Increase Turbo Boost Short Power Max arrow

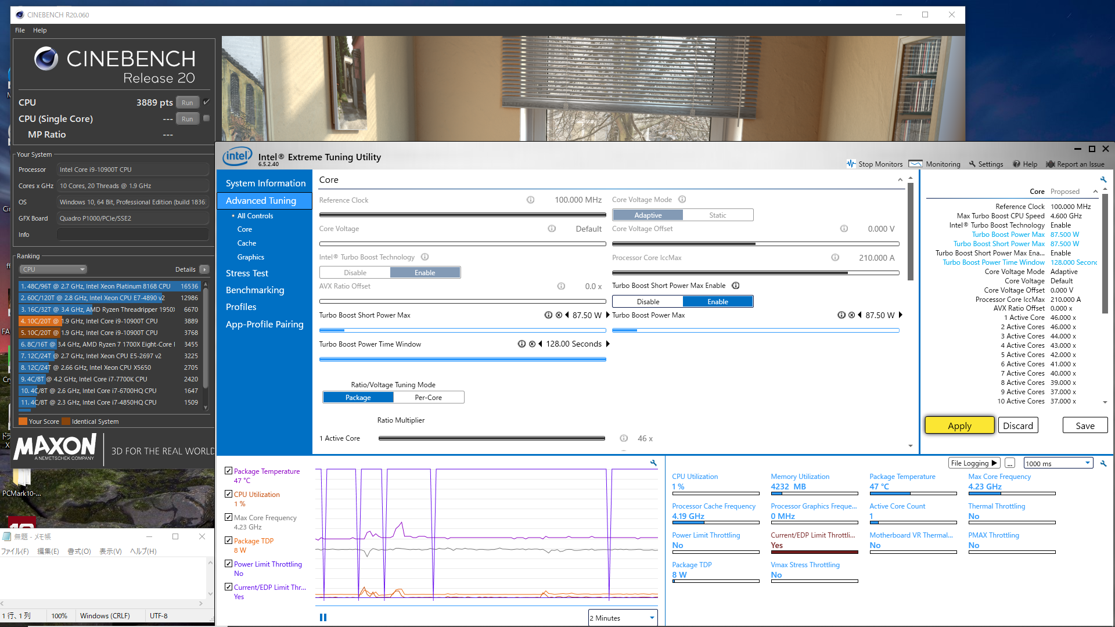(608, 315)
